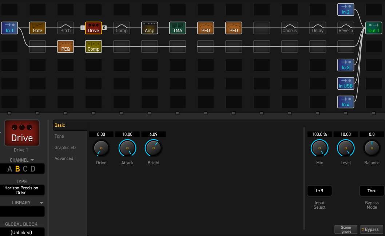Open the drive TYPE selector
385x236 pixels.
pos(22,190)
